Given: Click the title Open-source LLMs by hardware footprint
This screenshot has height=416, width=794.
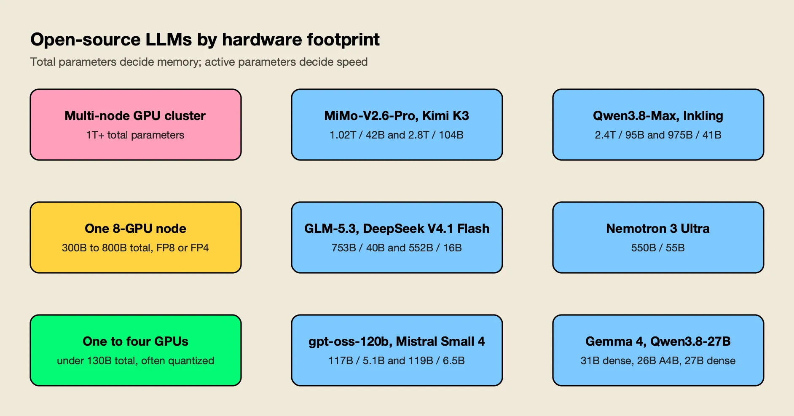Looking at the screenshot, I should pos(205,40).
